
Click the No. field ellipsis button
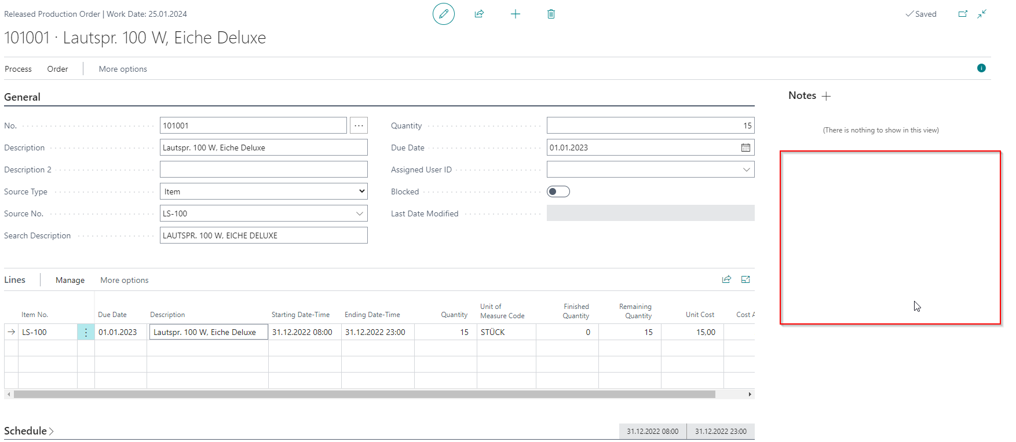tap(359, 126)
